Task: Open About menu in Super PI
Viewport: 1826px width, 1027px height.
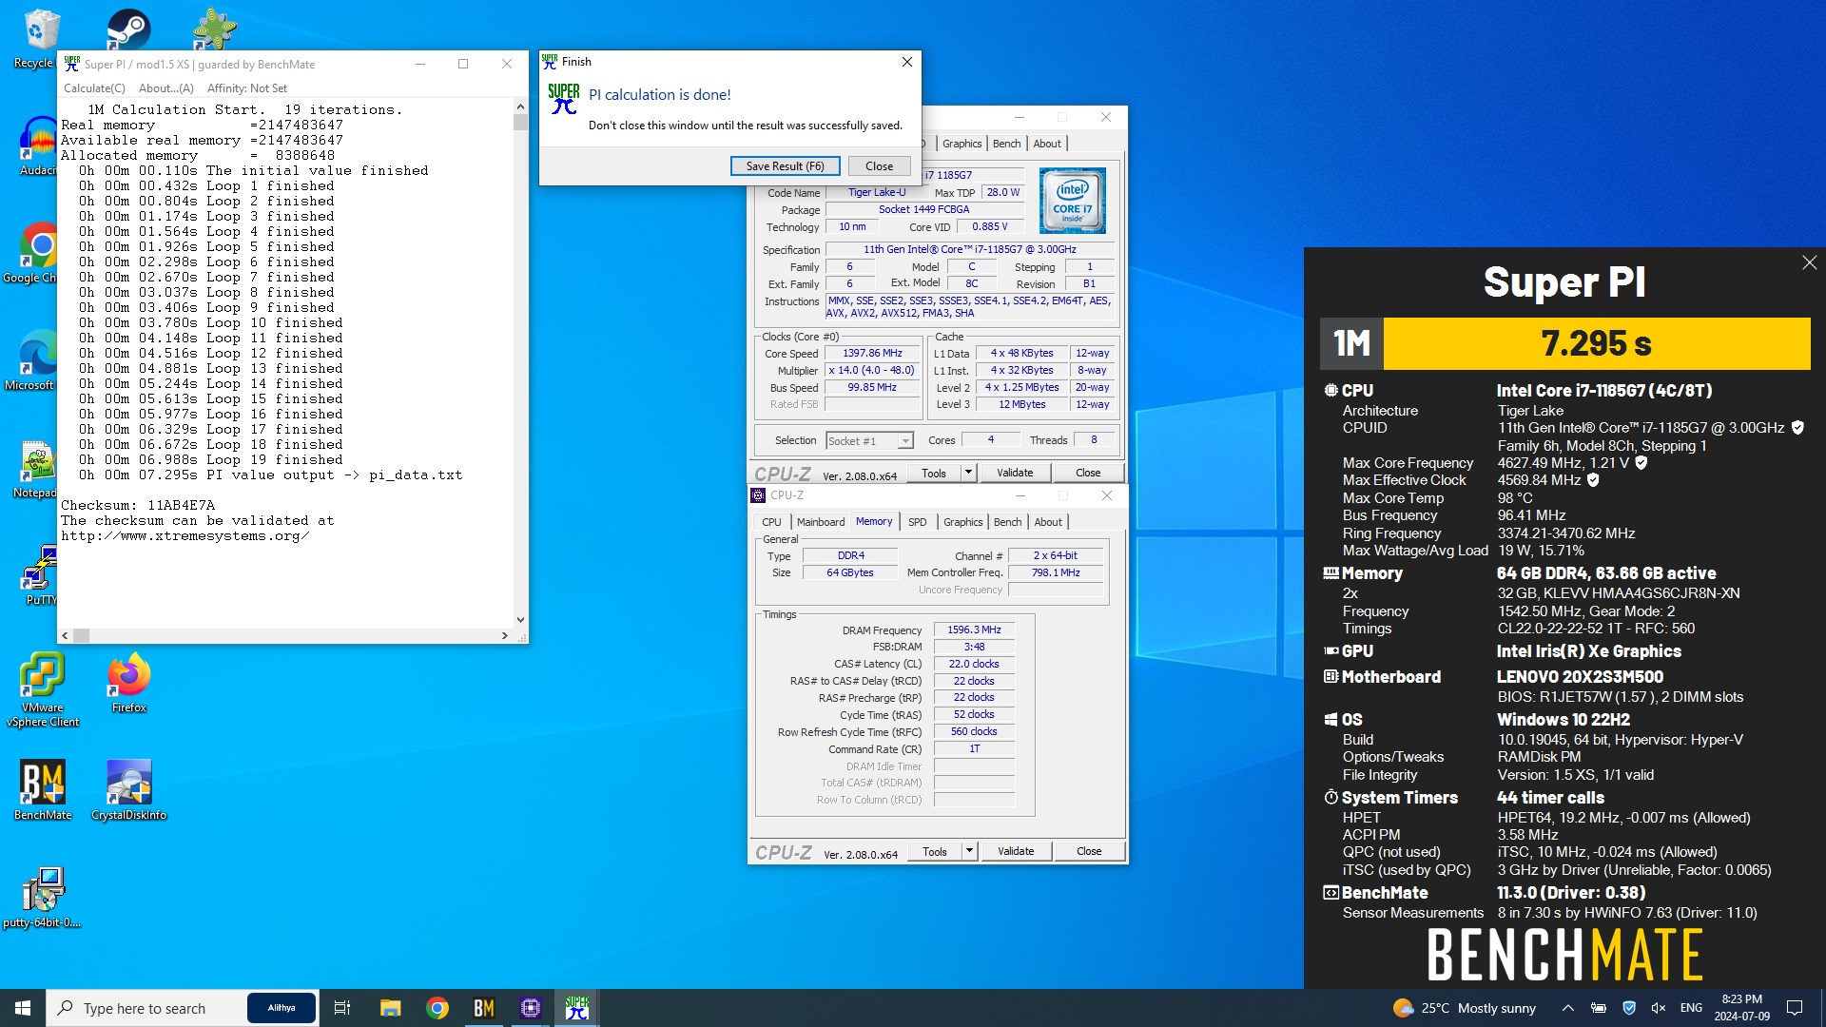Action: pyautogui.click(x=166, y=88)
